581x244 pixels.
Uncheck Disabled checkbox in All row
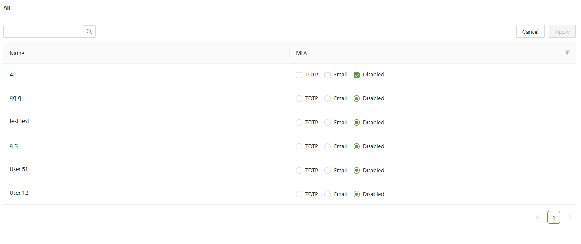[357, 75]
